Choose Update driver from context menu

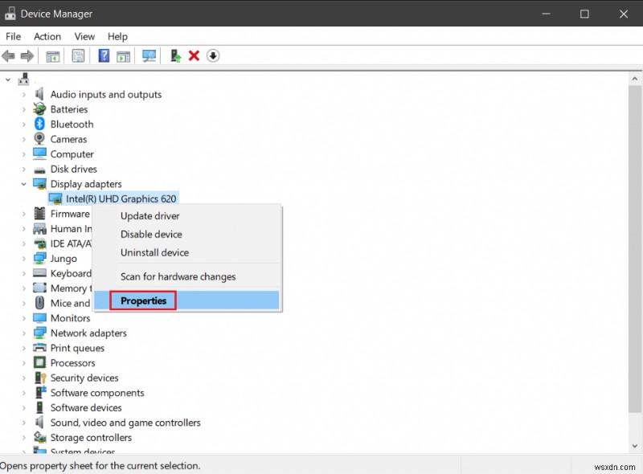(186, 215)
